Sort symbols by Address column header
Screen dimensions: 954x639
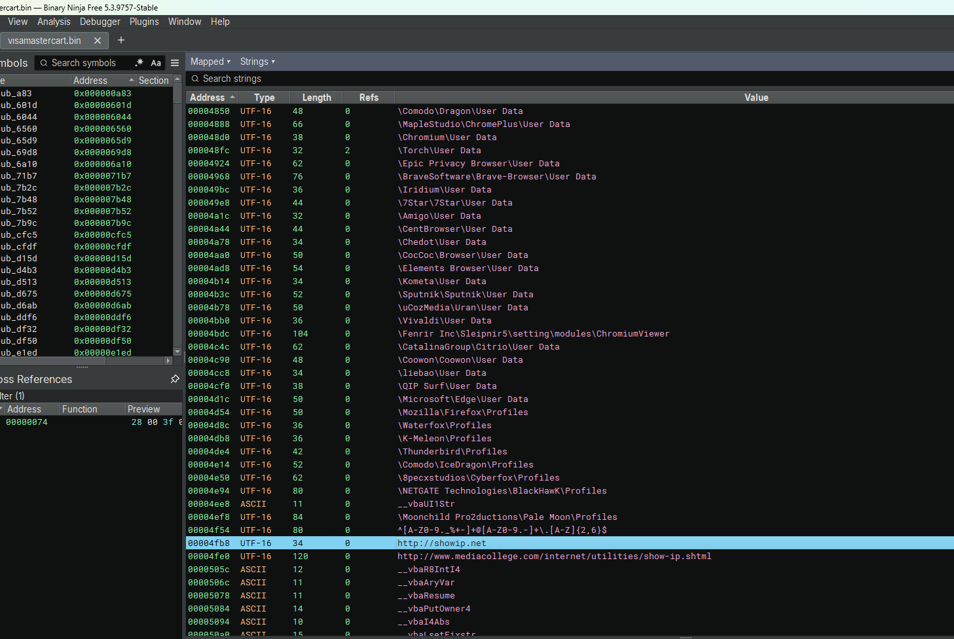[103, 81]
